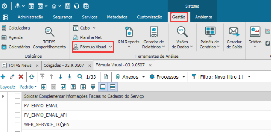Open the Calendários utility

(x=16, y=47)
